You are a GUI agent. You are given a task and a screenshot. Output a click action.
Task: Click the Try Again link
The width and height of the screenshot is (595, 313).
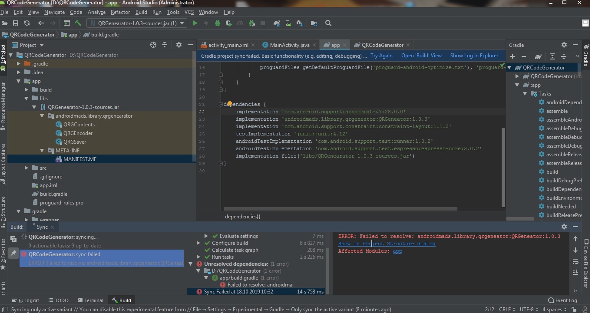coord(381,56)
